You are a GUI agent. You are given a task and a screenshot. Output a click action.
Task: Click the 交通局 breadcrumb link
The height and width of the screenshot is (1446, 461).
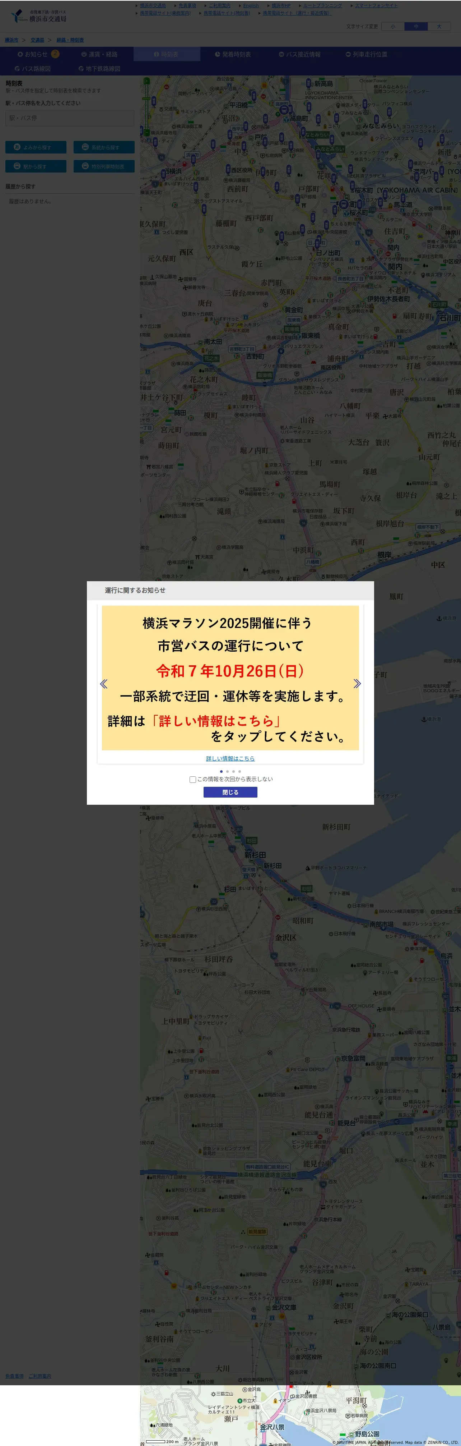coord(37,40)
